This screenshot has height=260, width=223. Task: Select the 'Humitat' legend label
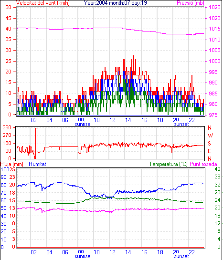[37, 164]
